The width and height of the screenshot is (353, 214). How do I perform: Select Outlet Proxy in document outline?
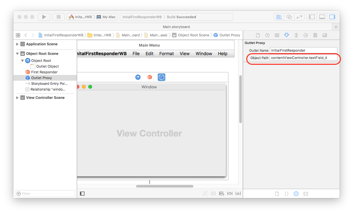(41, 78)
